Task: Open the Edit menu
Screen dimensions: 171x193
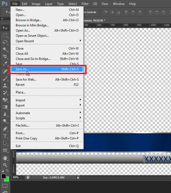Action: coord(25,4)
